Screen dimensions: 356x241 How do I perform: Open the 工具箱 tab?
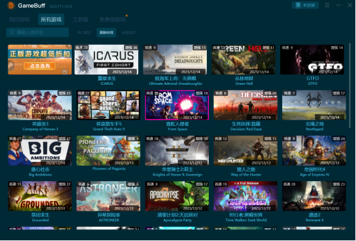[80, 19]
